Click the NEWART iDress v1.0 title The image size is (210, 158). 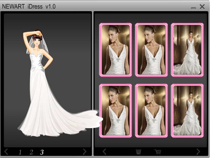(29, 7)
